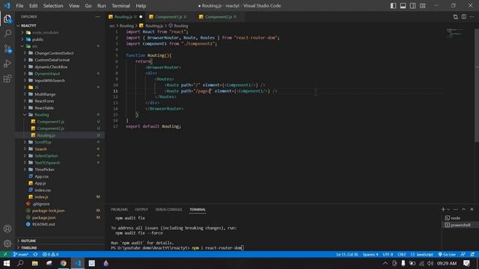Close the terminal panel
Viewport: 479px width, 269px height.
pyautogui.click(x=472, y=209)
